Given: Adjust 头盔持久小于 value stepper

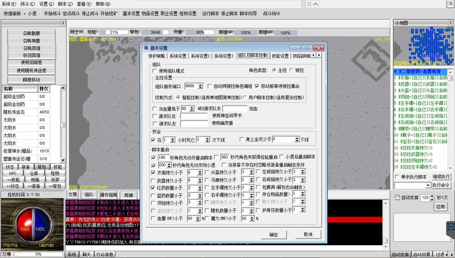Looking at the screenshot, I should tap(251, 172).
